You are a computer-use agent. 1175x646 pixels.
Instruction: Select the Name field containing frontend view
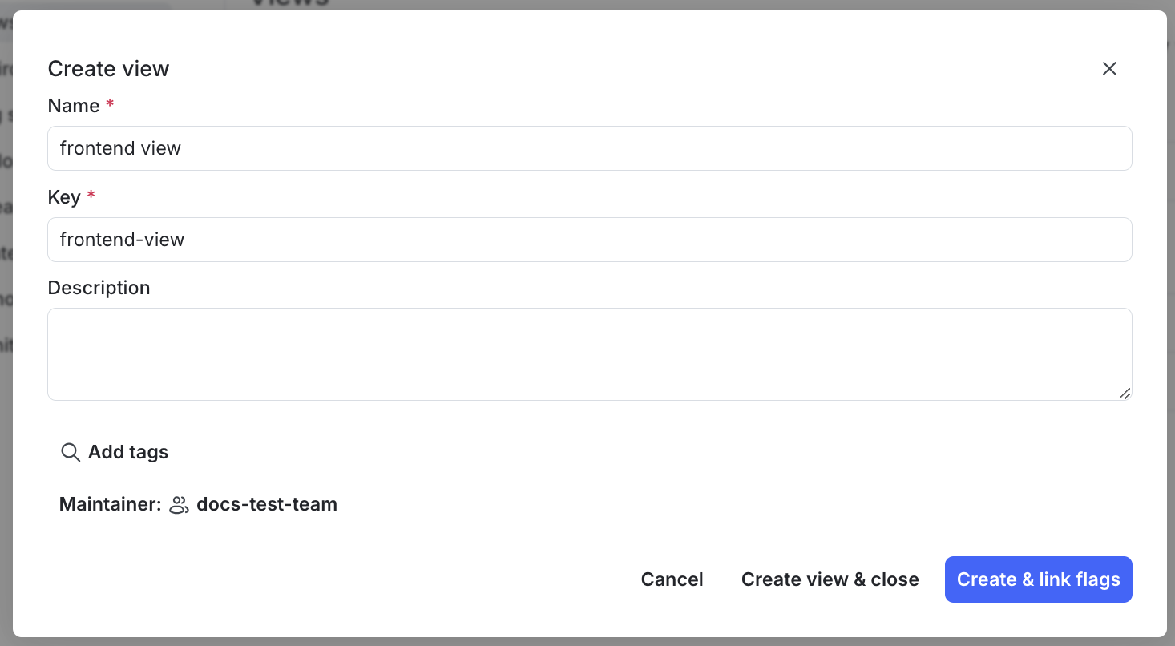[589, 148]
